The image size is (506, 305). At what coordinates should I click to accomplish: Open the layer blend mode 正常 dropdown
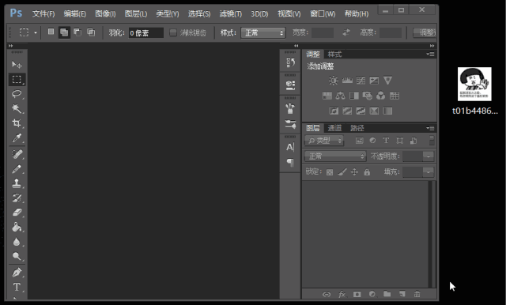pyautogui.click(x=335, y=156)
